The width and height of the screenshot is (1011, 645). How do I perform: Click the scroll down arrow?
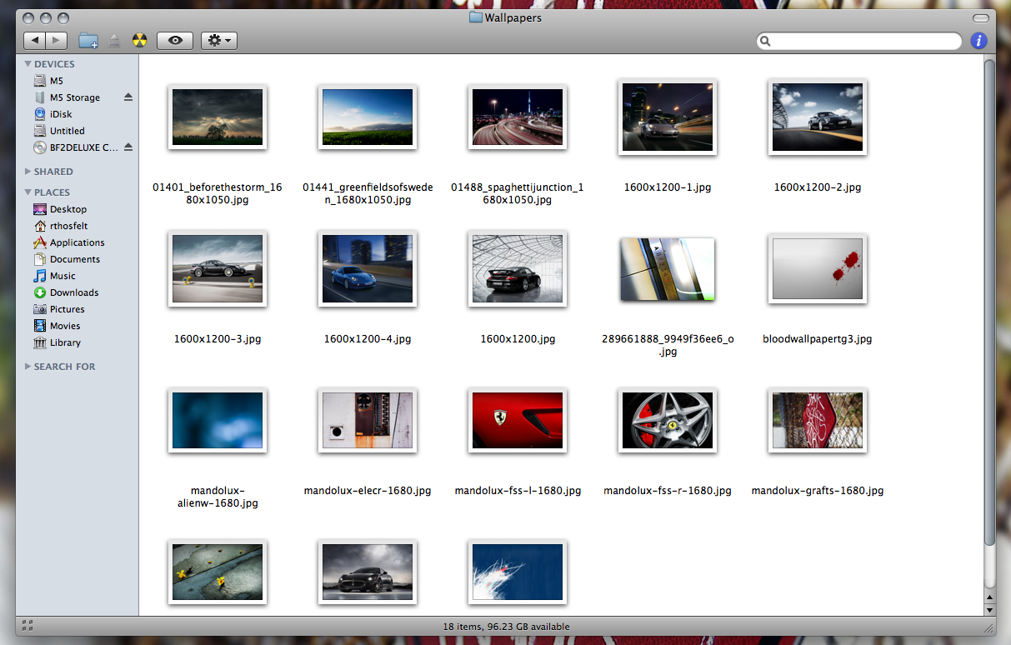[989, 609]
